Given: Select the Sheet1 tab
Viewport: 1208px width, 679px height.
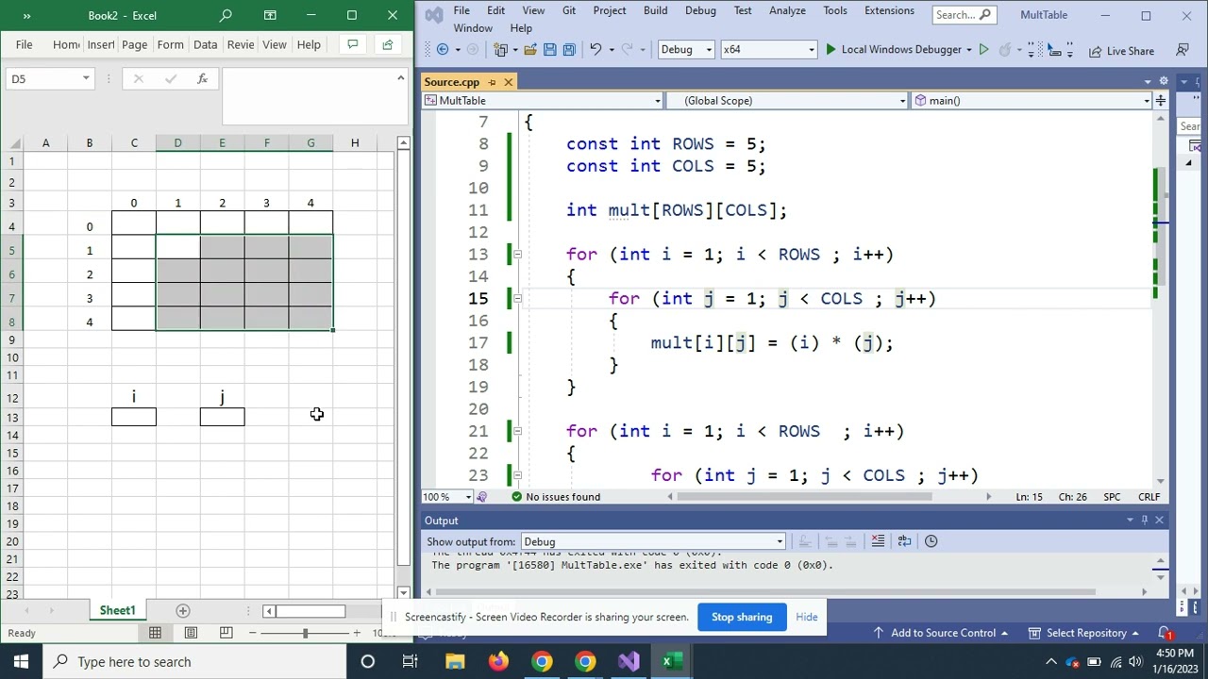Looking at the screenshot, I should [x=118, y=611].
